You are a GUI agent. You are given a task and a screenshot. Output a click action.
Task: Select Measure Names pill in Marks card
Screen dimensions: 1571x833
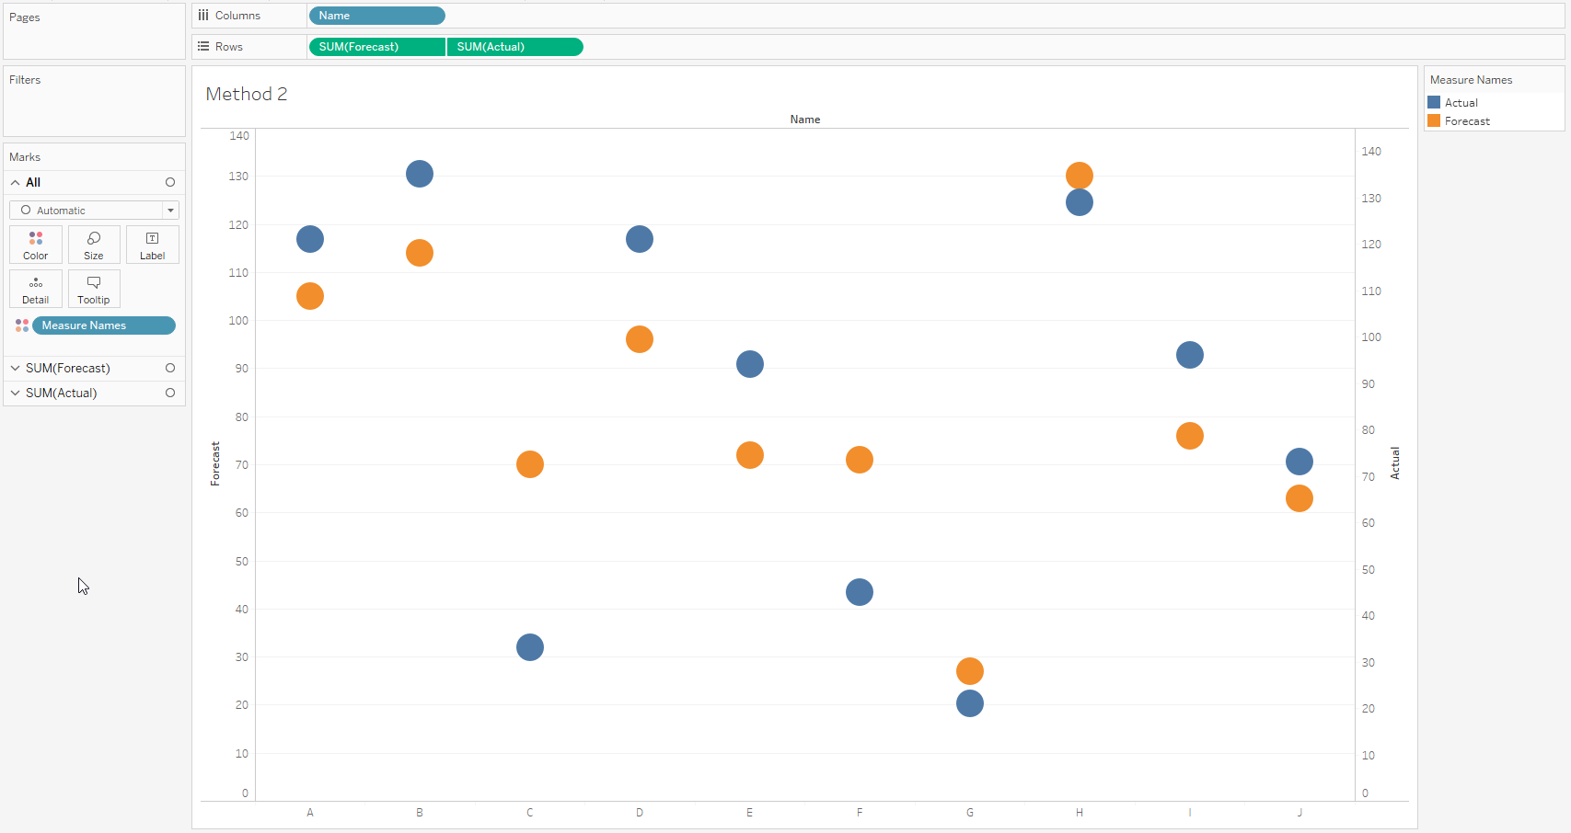pos(104,325)
